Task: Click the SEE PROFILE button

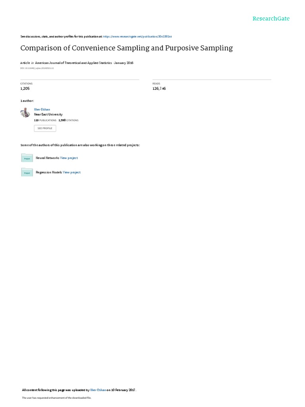Action: pyautogui.click(x=45, y=128)
